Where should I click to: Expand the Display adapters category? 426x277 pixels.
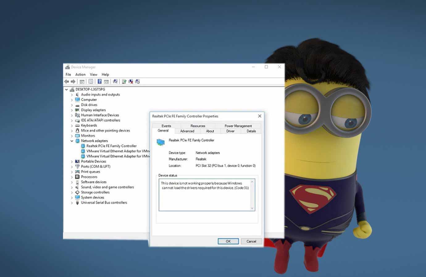pos(72,110)
